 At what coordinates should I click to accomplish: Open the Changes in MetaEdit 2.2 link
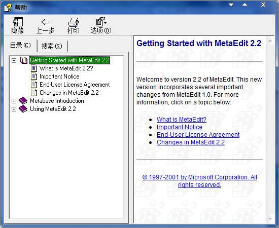point(191,142)
